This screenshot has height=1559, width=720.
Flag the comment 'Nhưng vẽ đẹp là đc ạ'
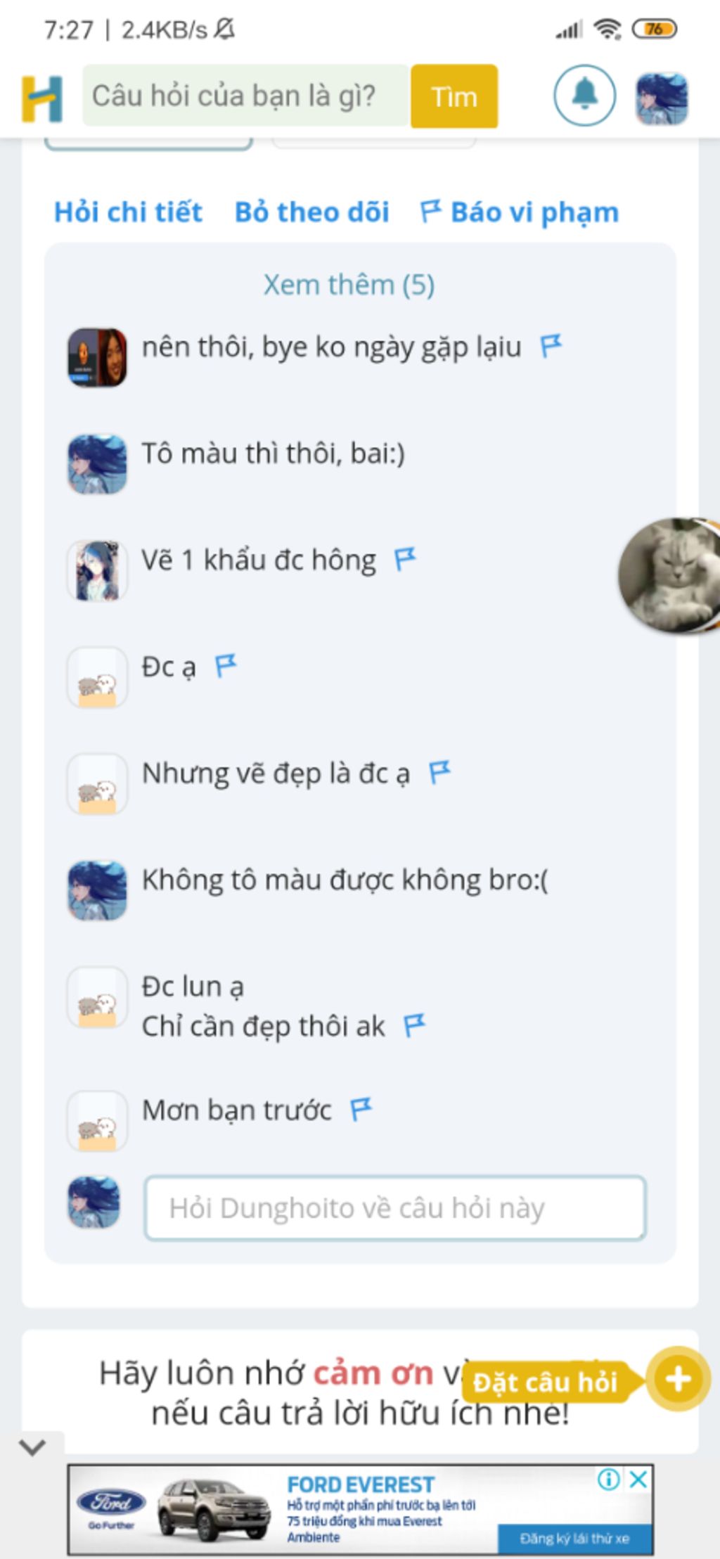(440, 772)
